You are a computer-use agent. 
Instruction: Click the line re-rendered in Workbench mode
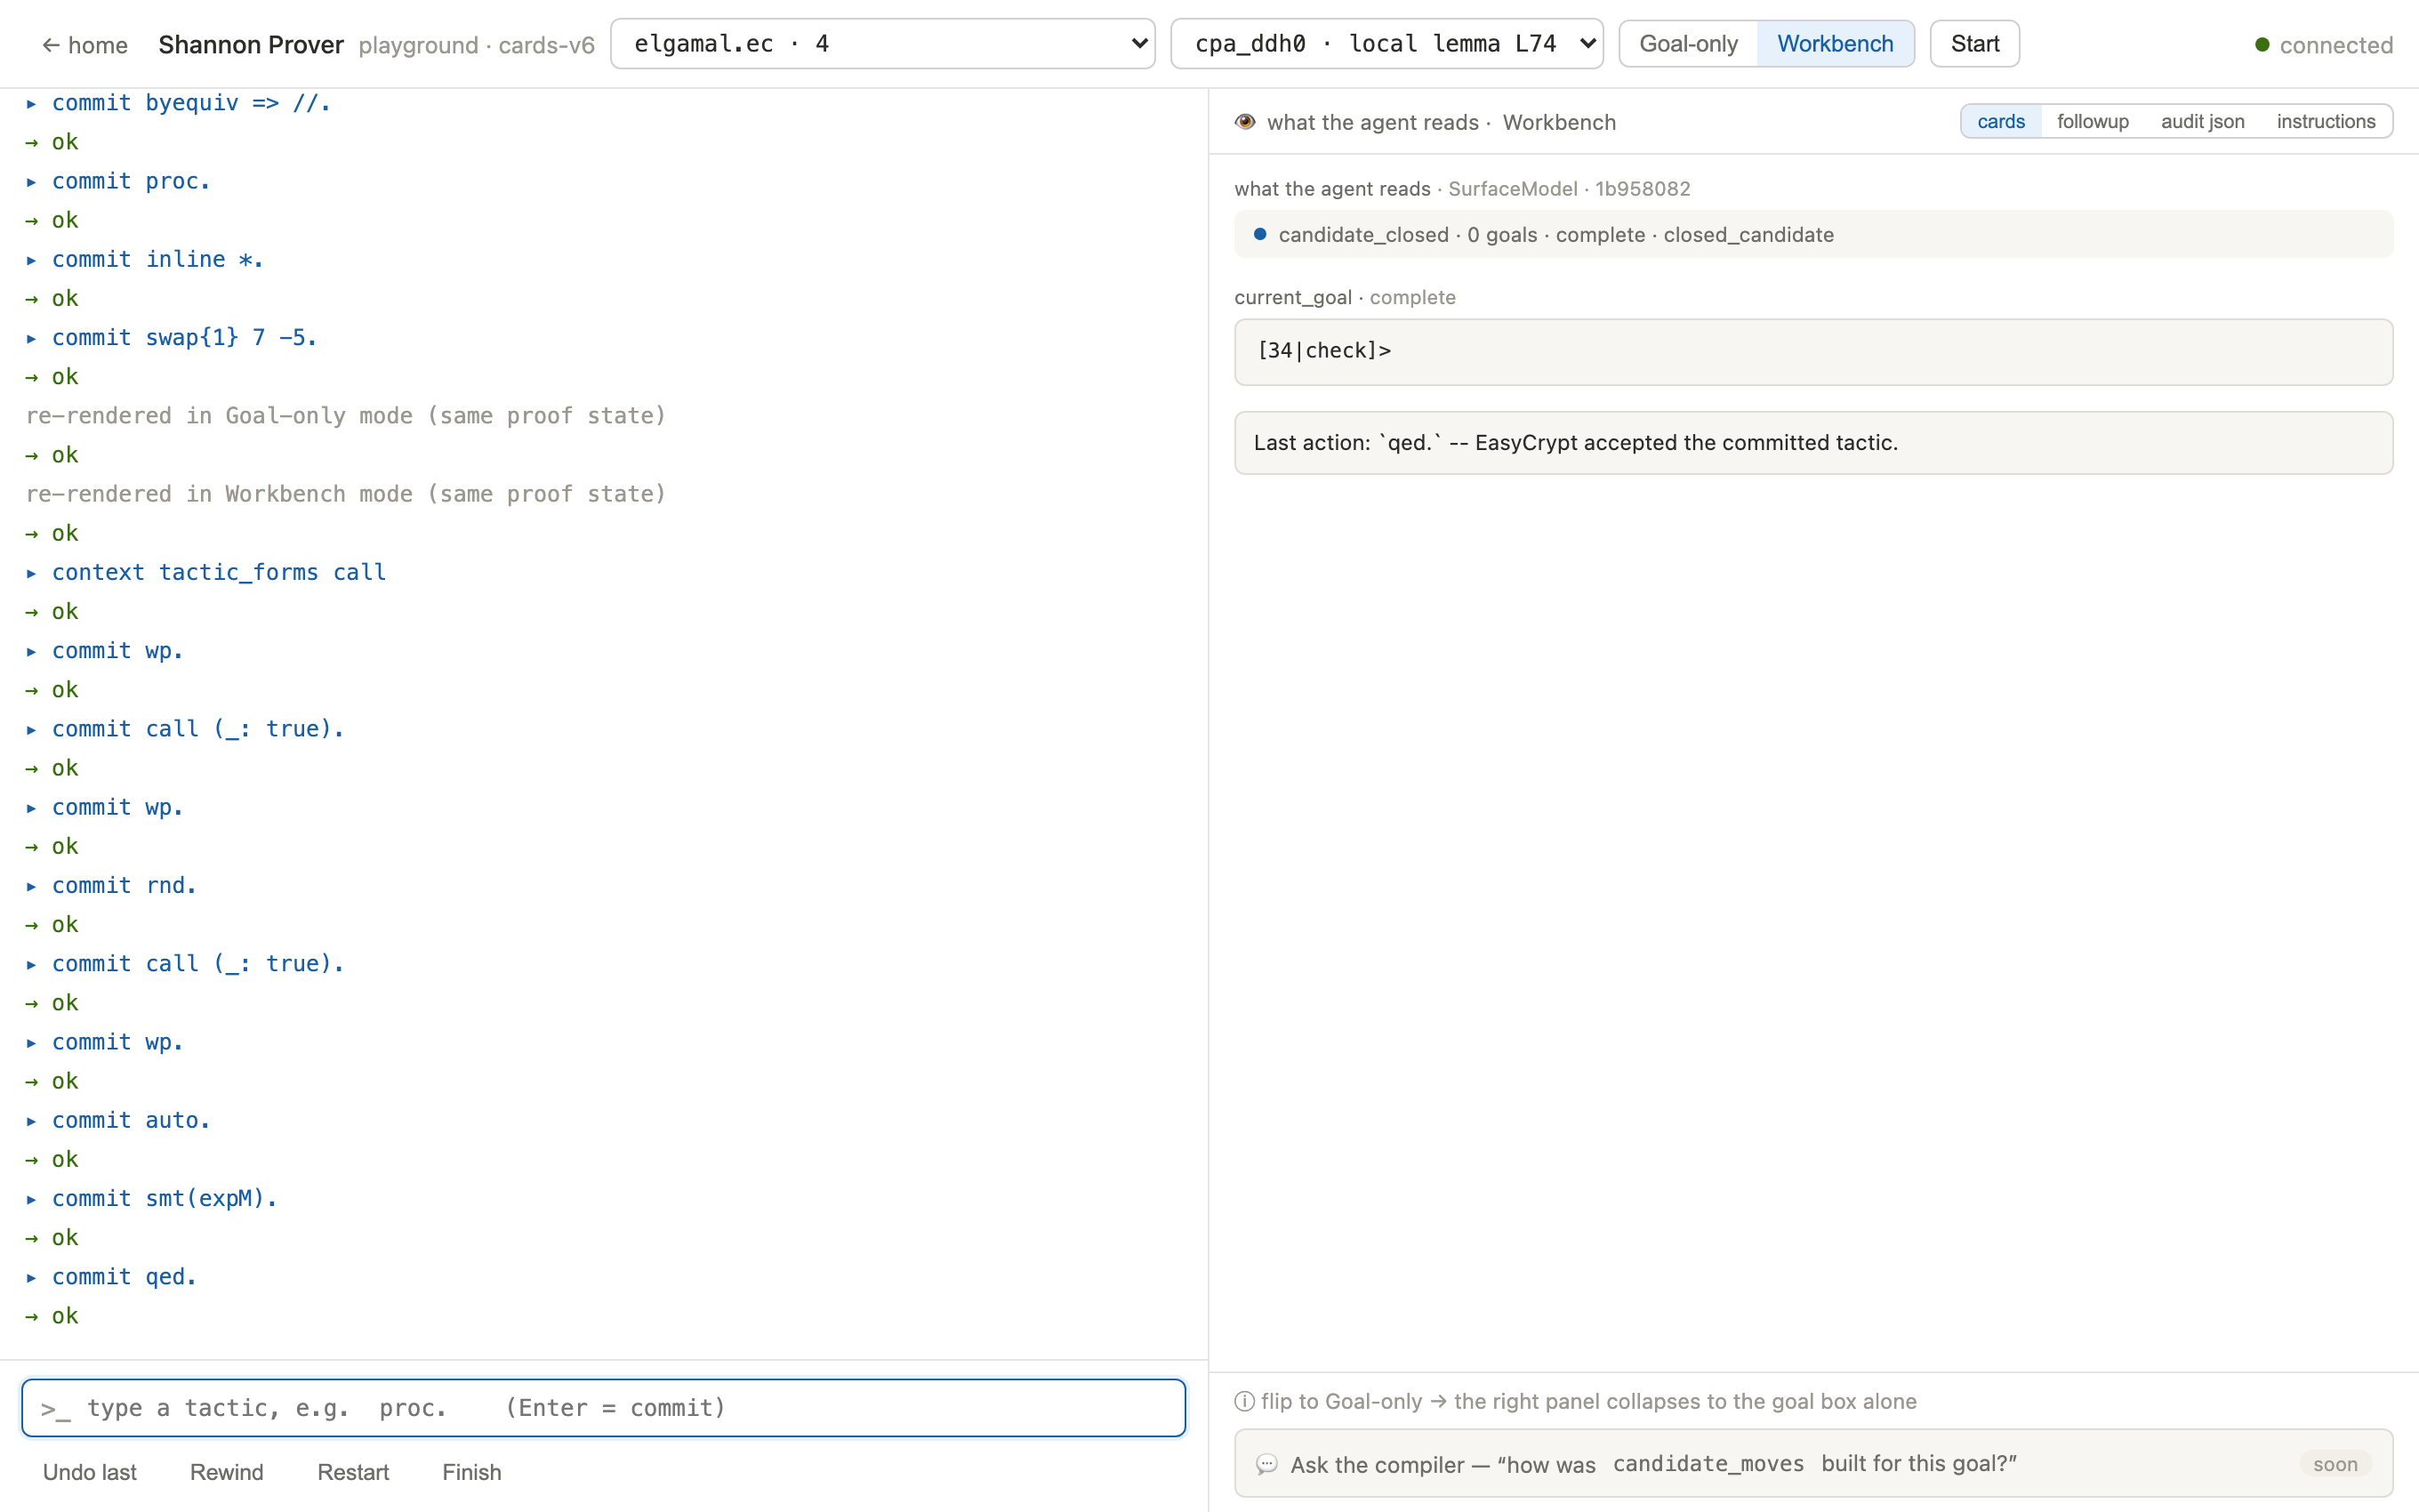pyautogui.click(x=346, y=493)
